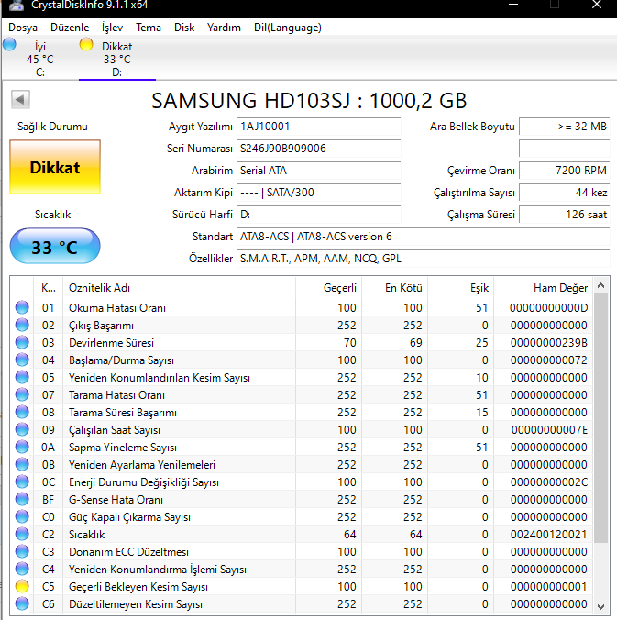Image resolution: width=617 pixels, height=620 pixels.
Task: Click the blue status icon for Okuma Hatası Oranı
Action: [x=23, y=308]
